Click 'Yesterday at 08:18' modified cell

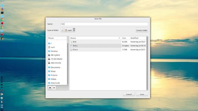[x=138, y=46]
